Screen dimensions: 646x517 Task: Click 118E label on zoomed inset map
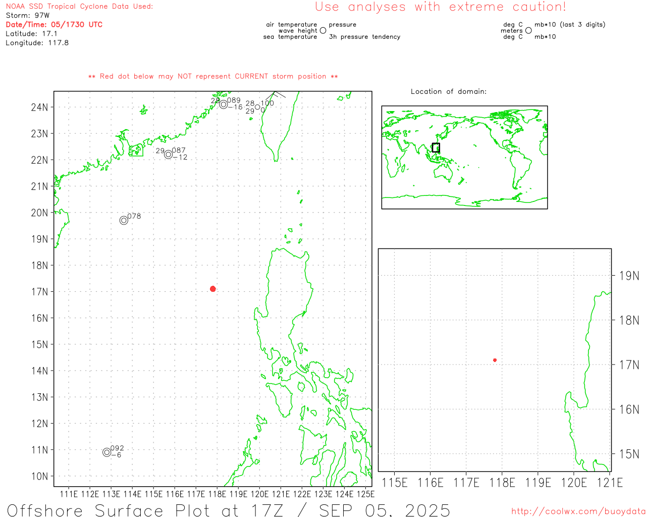pos(502,483)
